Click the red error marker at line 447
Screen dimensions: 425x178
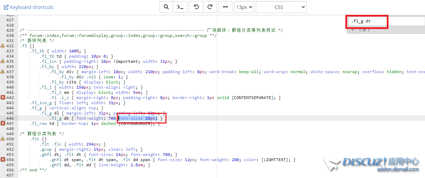3,123
